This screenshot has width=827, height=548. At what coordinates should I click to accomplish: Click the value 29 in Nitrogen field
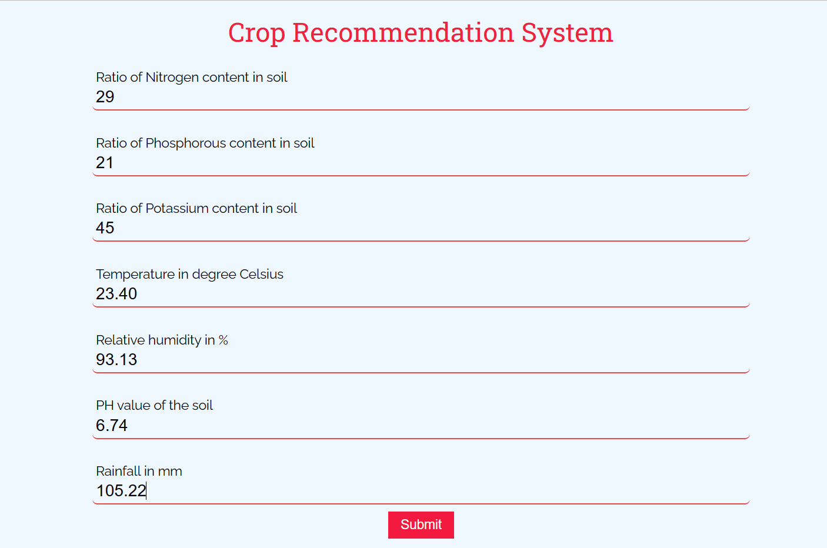[x=105, y=97]
